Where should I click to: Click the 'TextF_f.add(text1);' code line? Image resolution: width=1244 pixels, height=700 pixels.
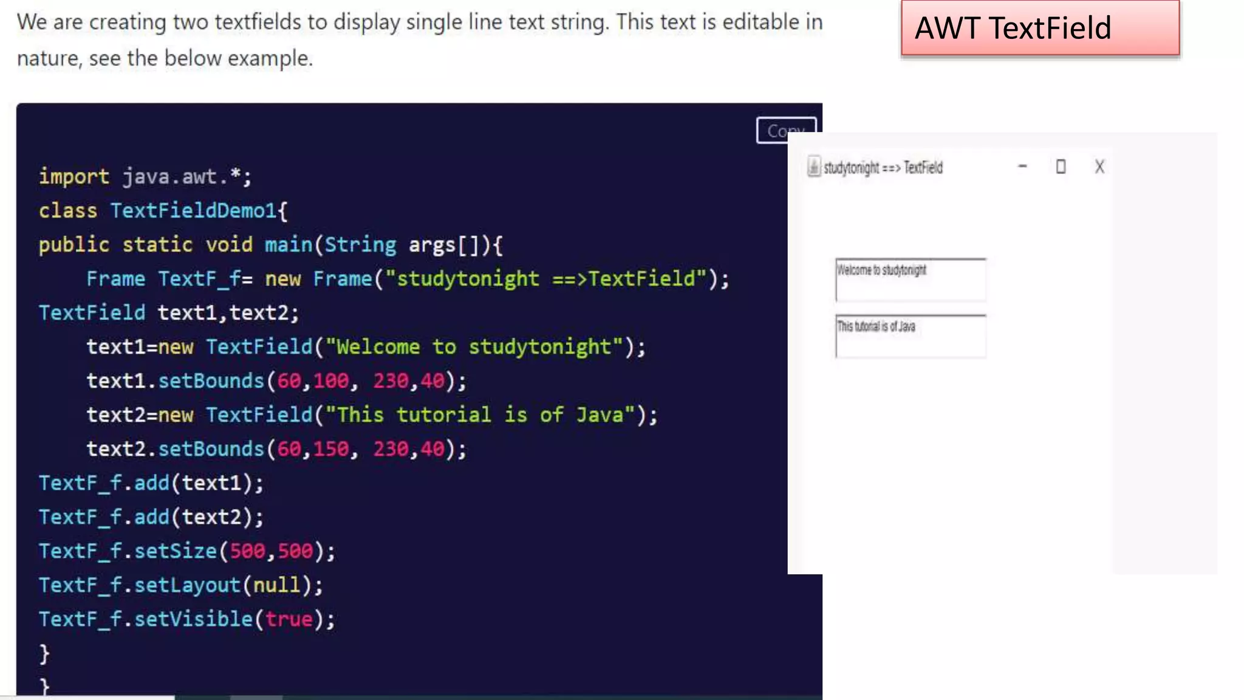pos(151,483)
